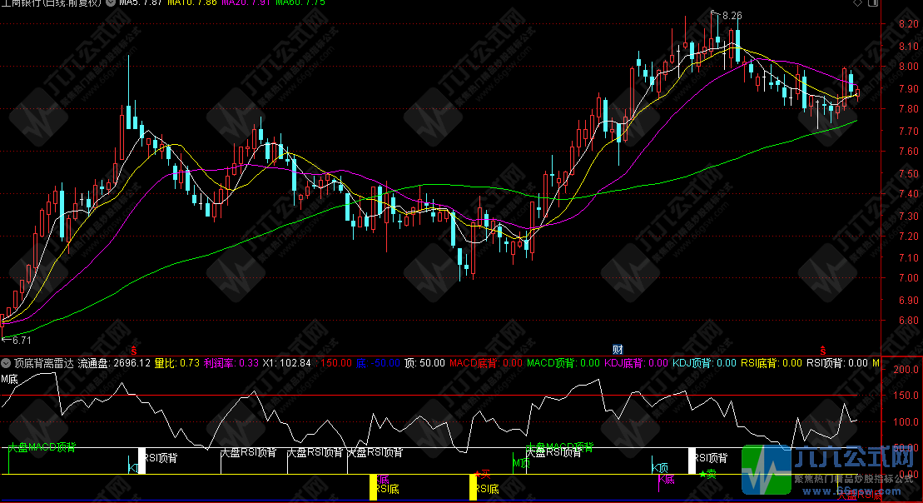The width and height of the screenshot is (923, 503).
Task: Click the first yellow RSI底 signal bar
Action: click(374, 487)
